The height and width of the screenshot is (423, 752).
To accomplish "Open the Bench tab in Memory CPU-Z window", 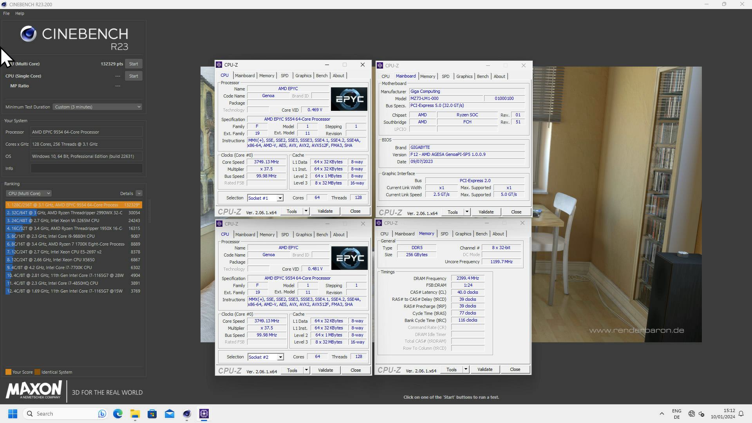I will pyautogui.click(x=481, y=234).
